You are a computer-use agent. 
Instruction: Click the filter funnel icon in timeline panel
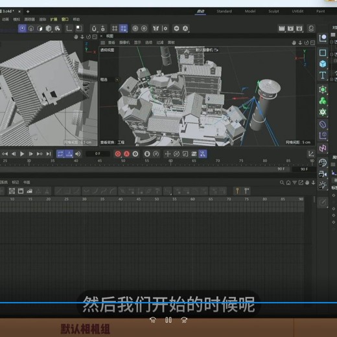[x=294, y=183]
